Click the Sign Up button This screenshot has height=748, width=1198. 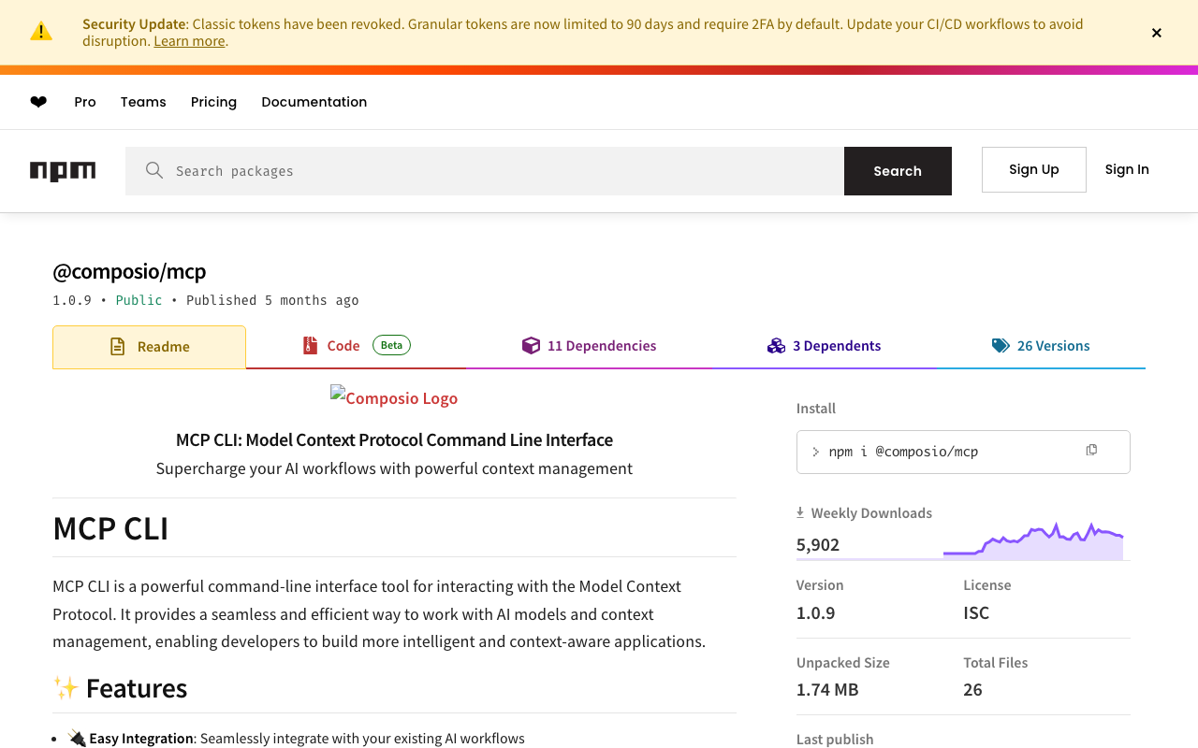pyautogui.click(x=1033, y=169)
